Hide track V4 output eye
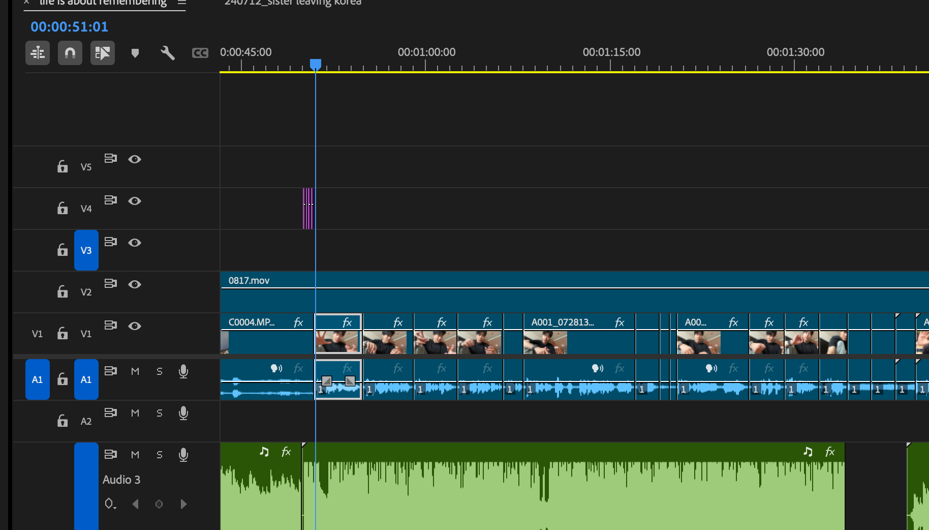Image resolution: width=929 pixels, height=530 pixels. click(135, 201)
